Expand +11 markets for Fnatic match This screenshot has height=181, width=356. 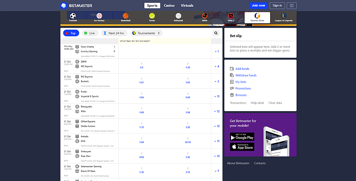coord(217,96)
